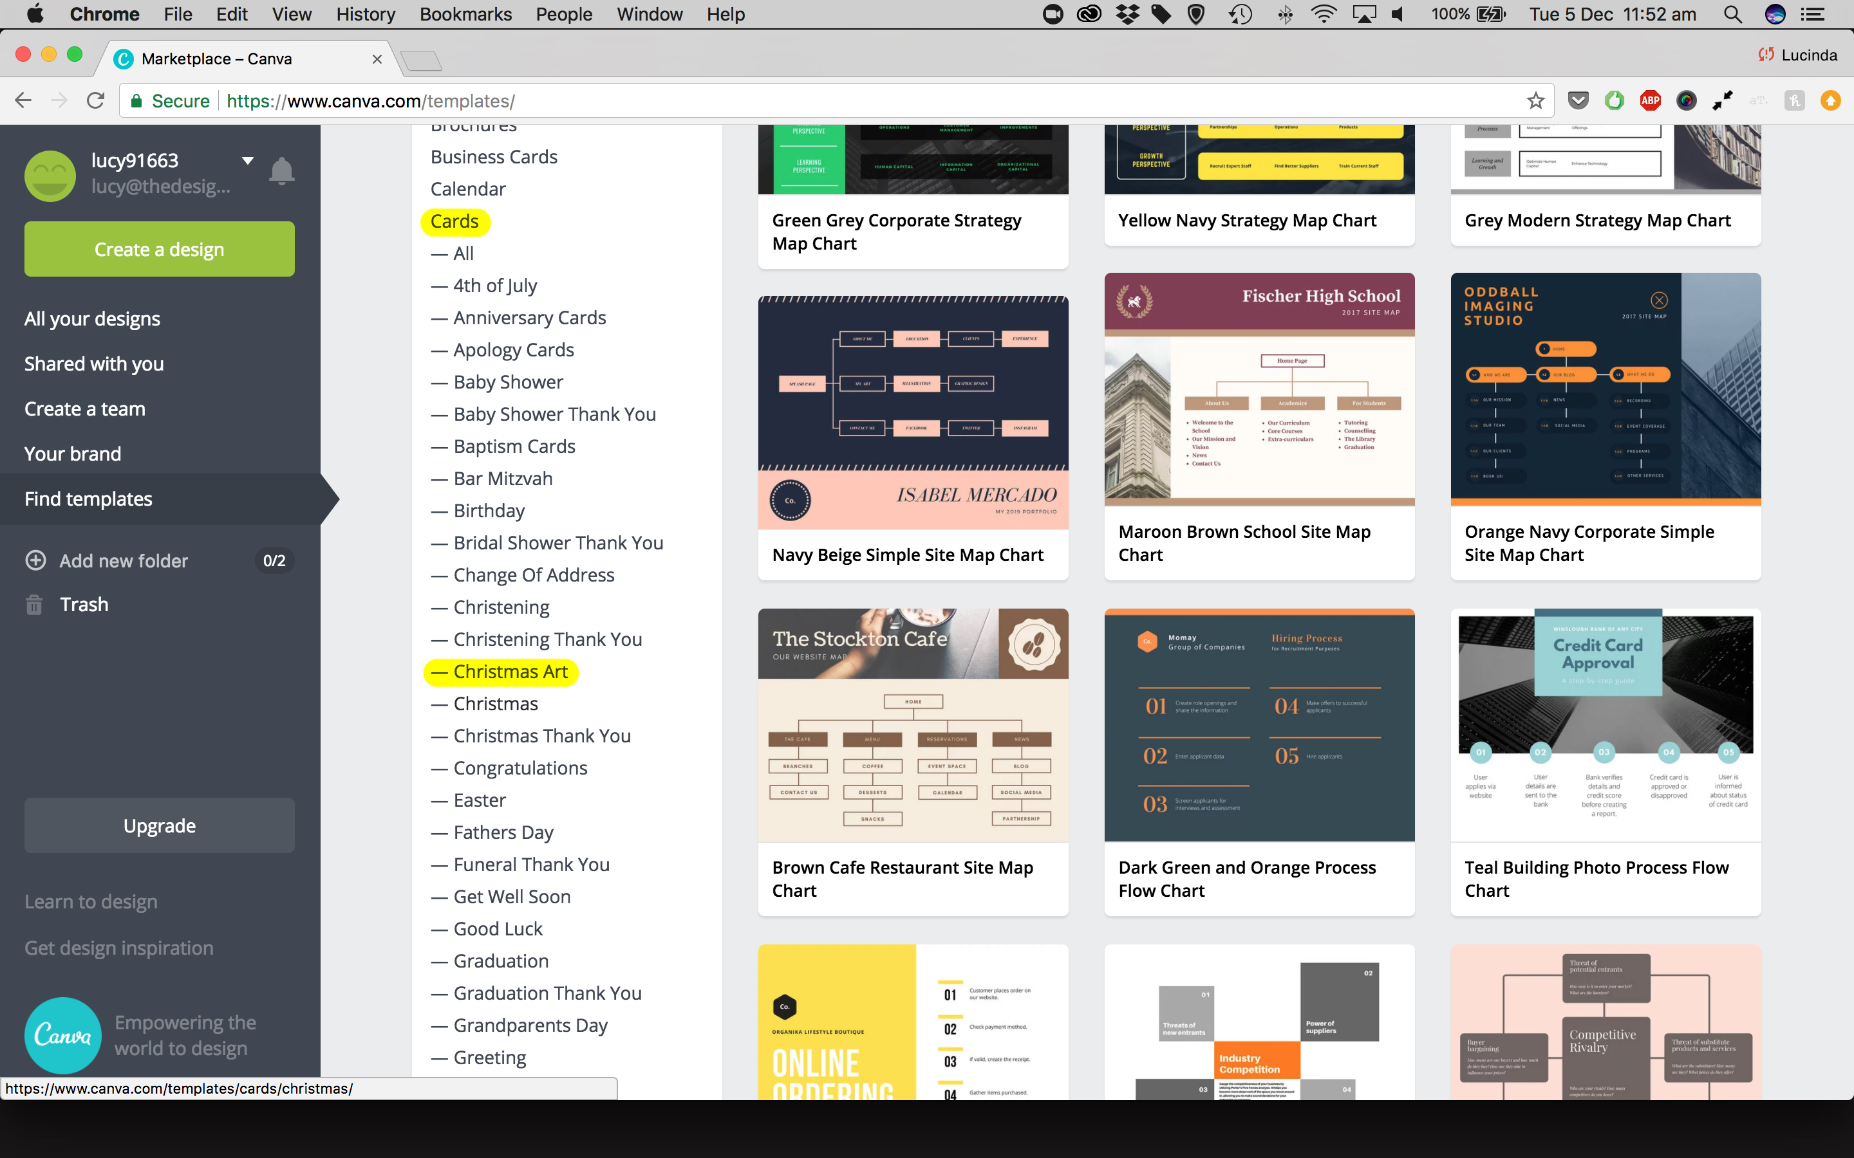Image resolution: width=1854 pixels, height=1158 pixels.
Task: Click the Canva round logo
Action: [63, 1034]
